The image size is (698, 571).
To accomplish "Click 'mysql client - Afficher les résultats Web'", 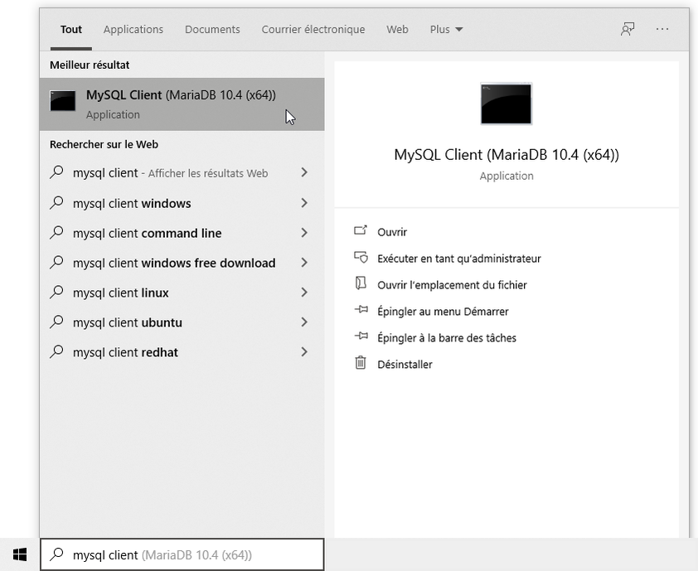I will click(182, 172).
